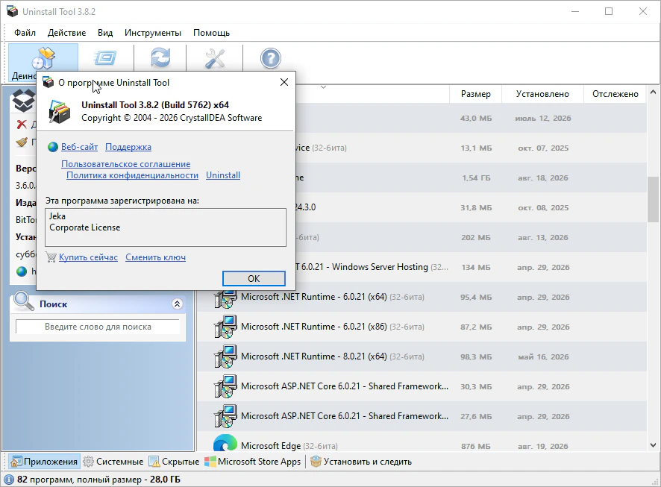Click the info icon in status bar

click(x=9, y=480)
